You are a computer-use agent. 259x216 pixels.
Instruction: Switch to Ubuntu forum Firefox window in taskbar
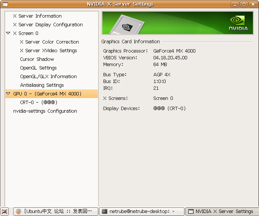(x=56, y=211)
